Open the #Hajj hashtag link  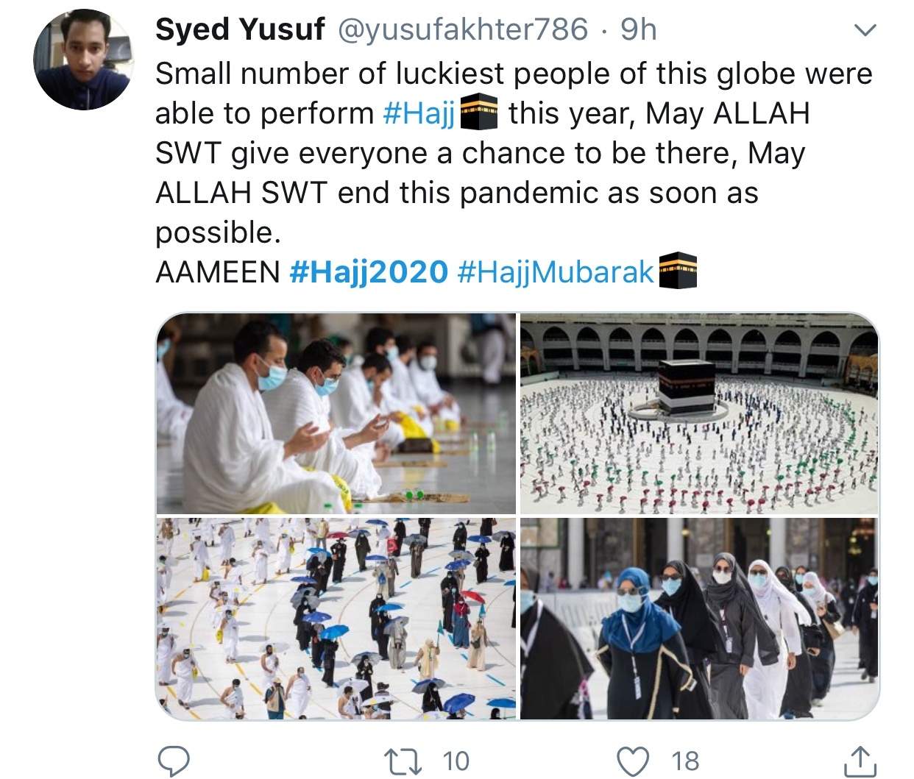click(419, 113)
